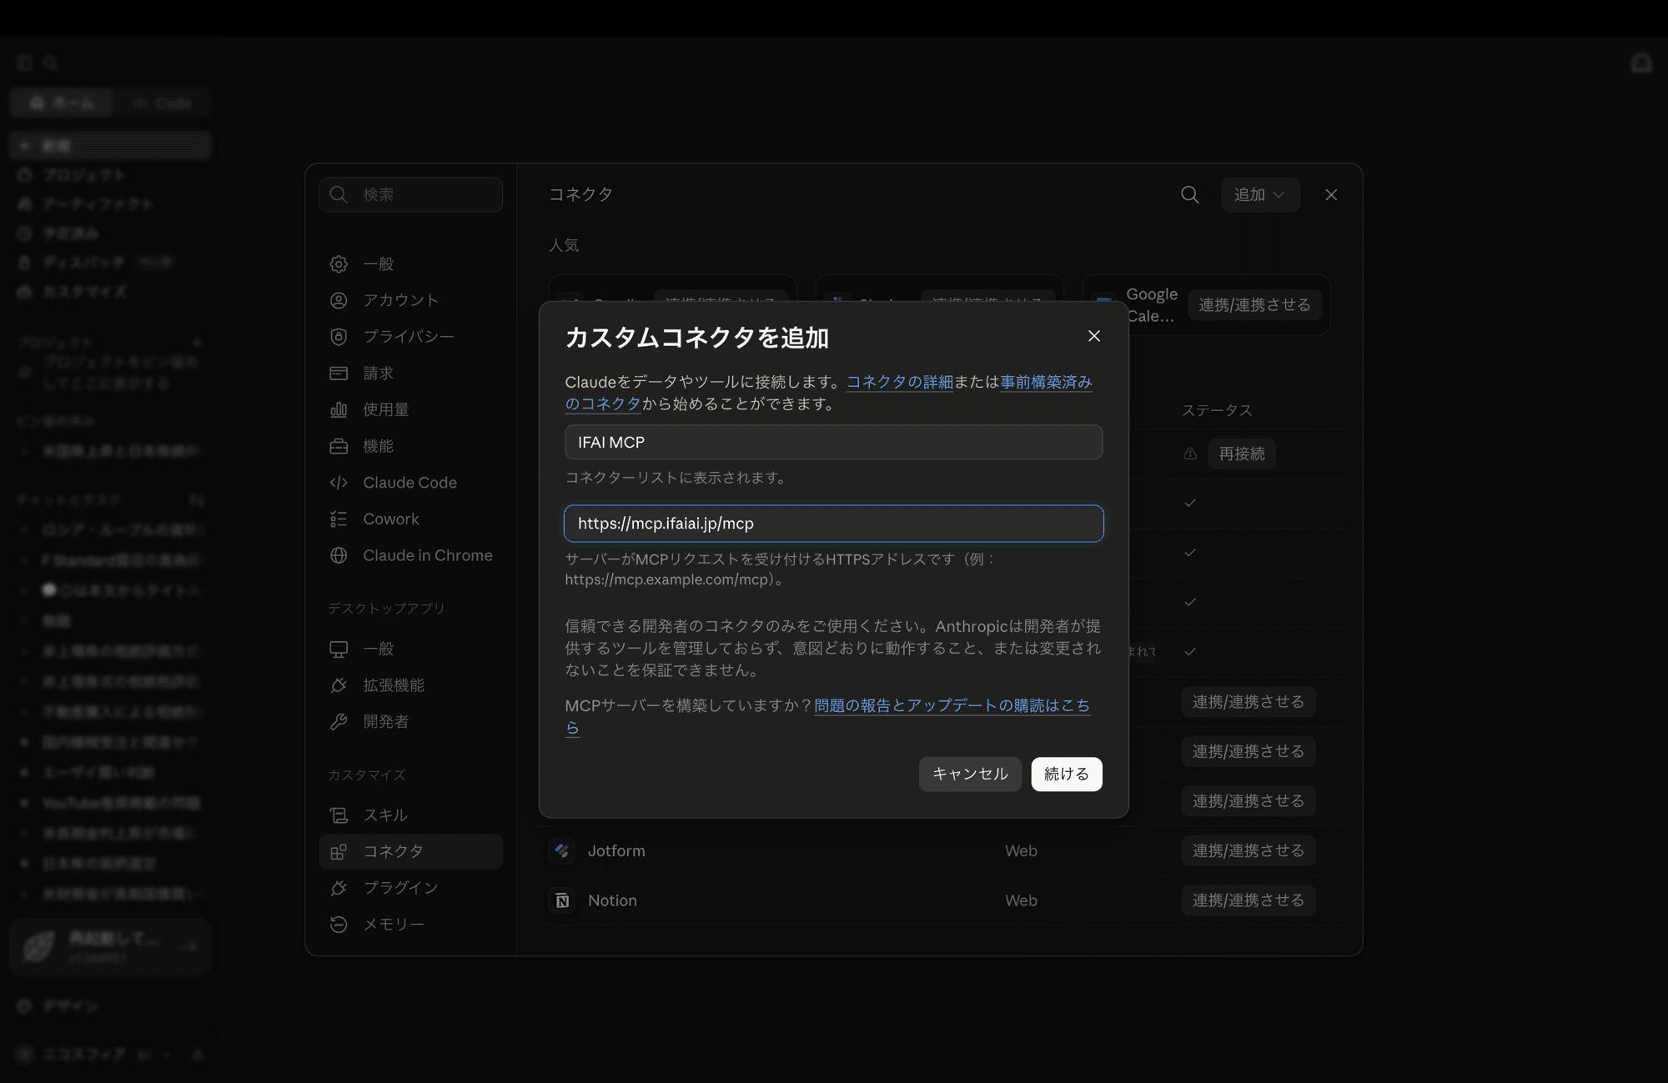Image resolution: width=1668 pixels, height=1083 pixels.
Task: Click 連携/連携させる for Jotform
Action: [1248, 850]
